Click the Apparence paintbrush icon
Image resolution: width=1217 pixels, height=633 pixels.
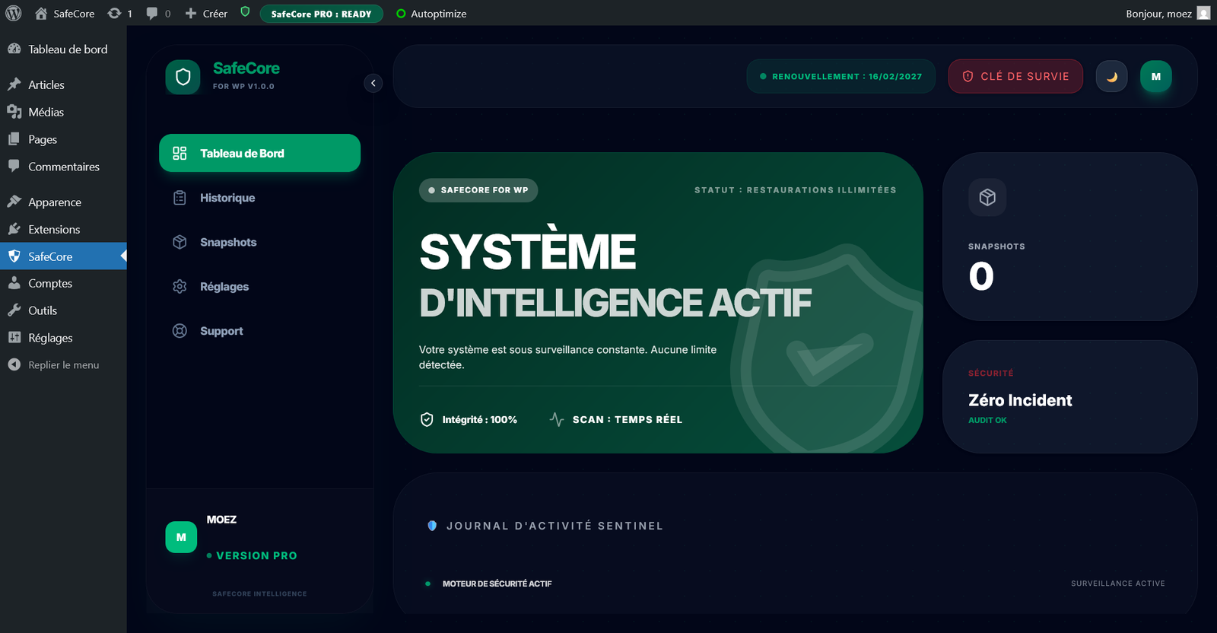14,202
